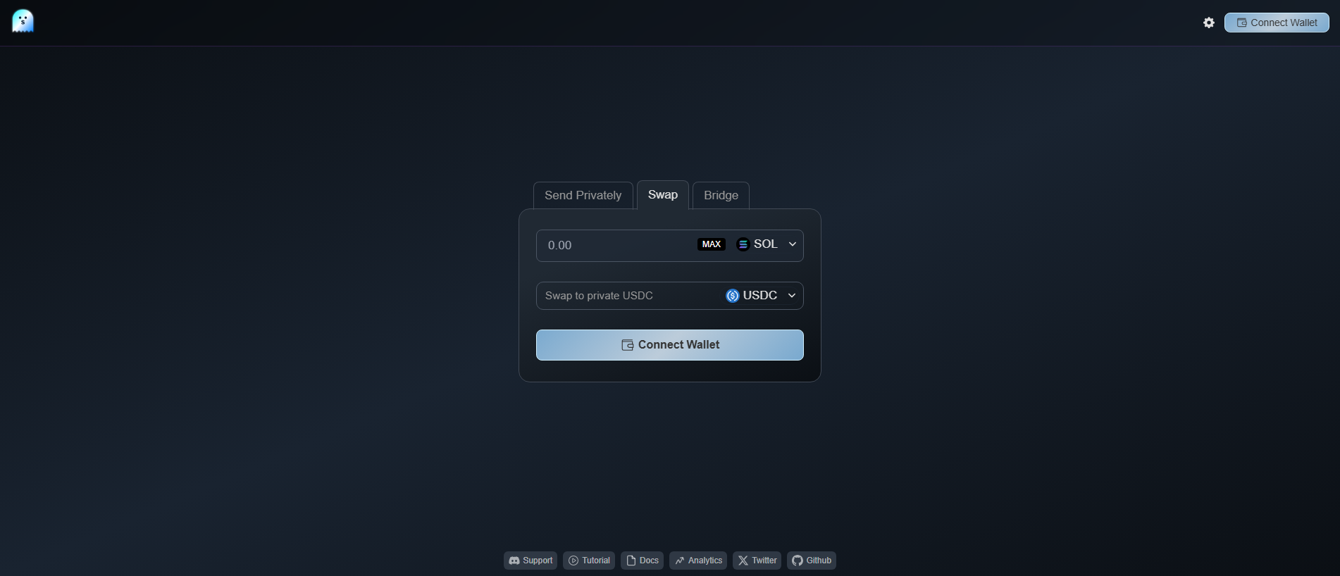Open the Twitter link

click(757, 561)
